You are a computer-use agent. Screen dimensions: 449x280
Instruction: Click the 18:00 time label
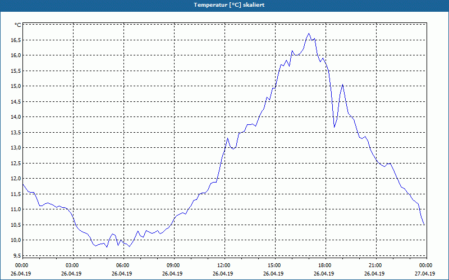(x=326, y=265)
